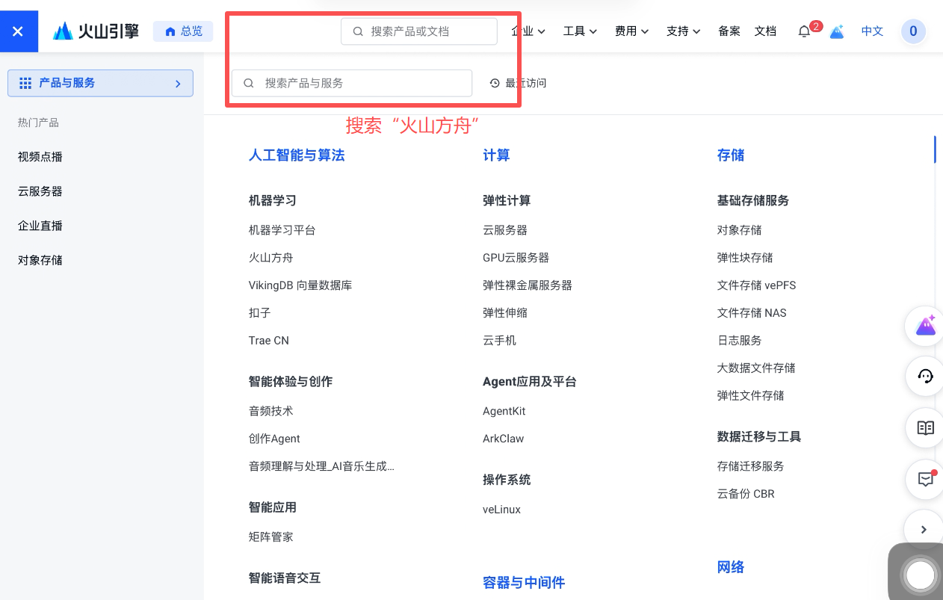Open GPU云服务器 product link

coord(516,258)
